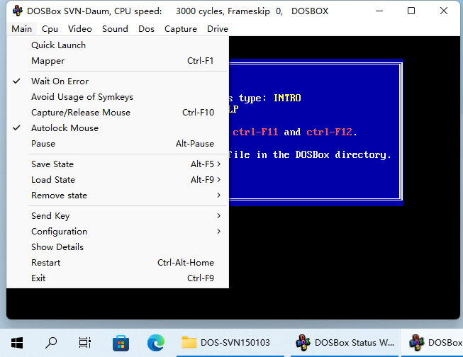The height and width of the screenshot is (357, 463).
Task: Switch to DOS-SVN150103 folder window in the taskbar
Action: (x=230, y=343)
